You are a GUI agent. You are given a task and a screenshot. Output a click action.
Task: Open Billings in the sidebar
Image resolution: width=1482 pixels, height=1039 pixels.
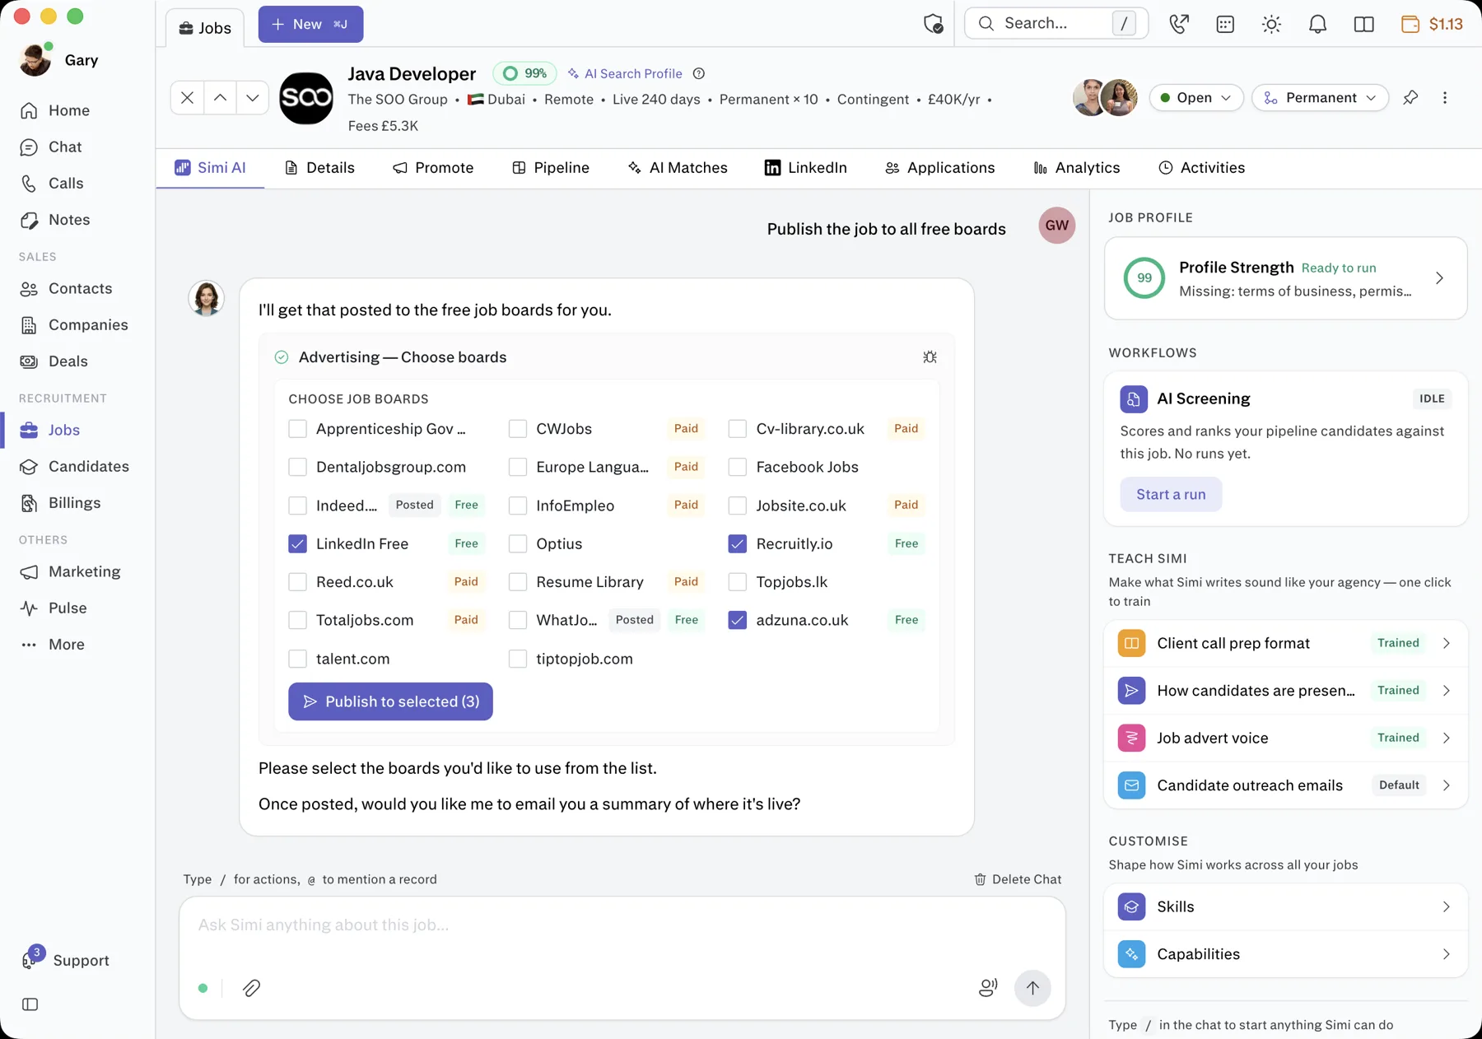(61, 502)
